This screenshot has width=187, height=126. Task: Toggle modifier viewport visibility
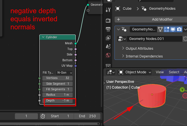pyautogui.click(x=173, y=29)
